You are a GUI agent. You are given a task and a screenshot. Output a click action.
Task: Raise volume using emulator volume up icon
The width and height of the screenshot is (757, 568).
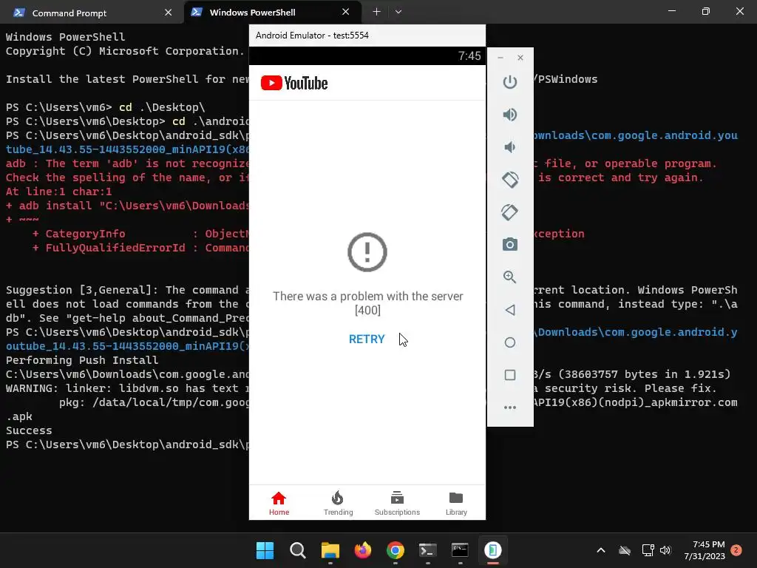pos(510,115)
